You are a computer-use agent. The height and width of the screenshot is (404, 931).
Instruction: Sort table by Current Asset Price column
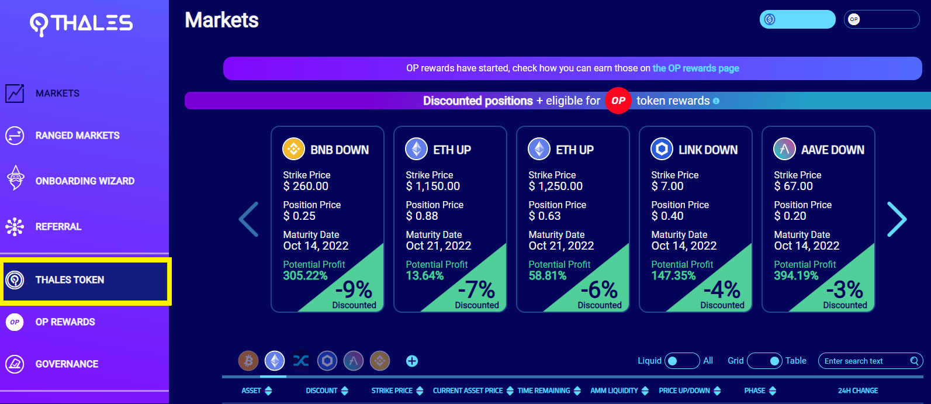473,391
